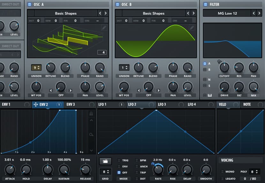Click the OSC A wavetable frame number box
This screenshot has width=265, height=183.
(102, 52)
